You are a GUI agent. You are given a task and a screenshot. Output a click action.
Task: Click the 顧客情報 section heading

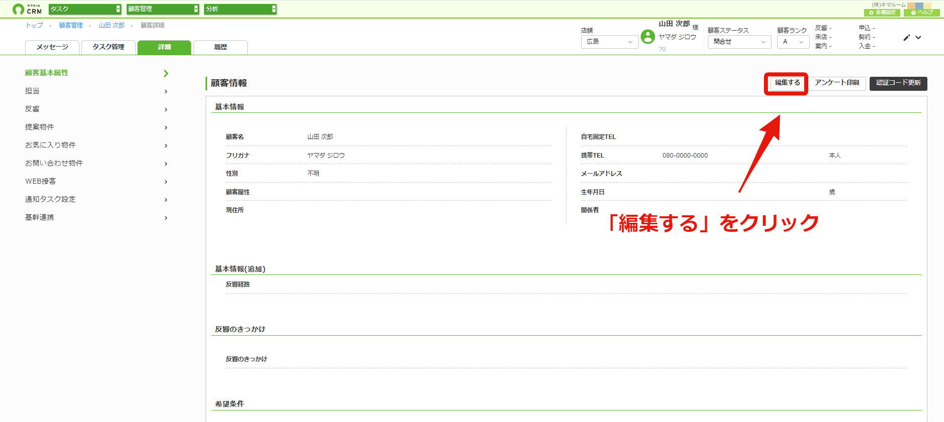point(229,83)
